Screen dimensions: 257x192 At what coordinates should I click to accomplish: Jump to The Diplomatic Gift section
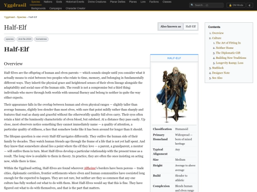click(x=228, y=53)
